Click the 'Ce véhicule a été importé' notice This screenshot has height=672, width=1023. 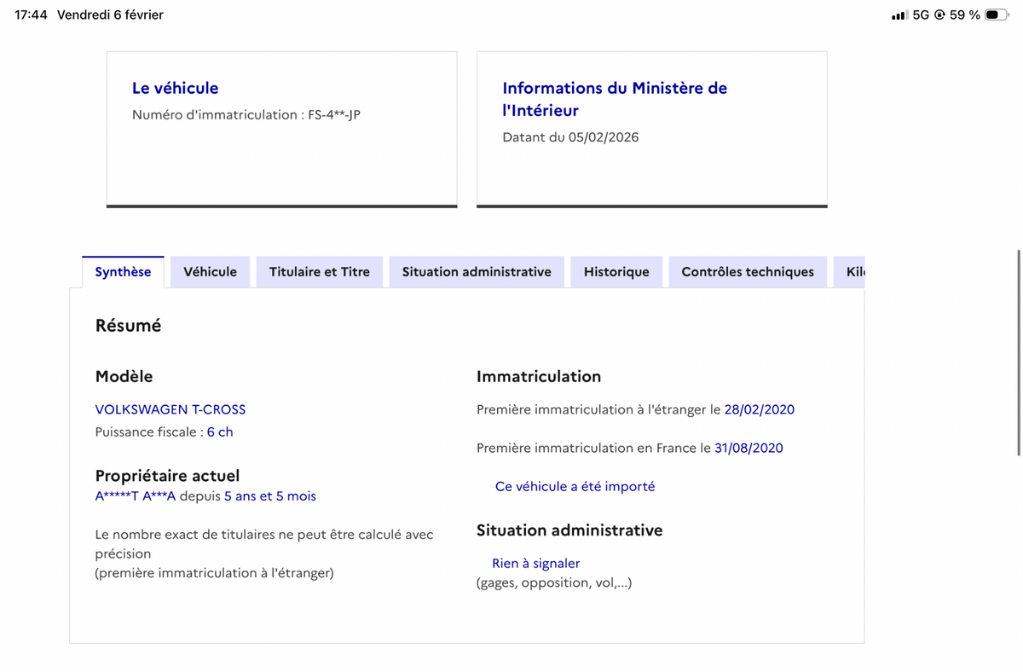pyautogui.click(x=575, y=486)
